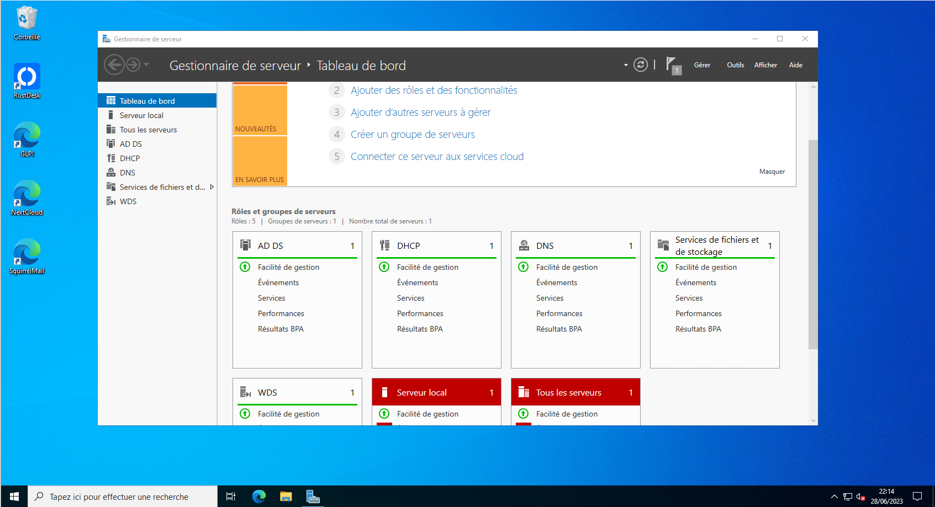This screenshot has width=935, height=507.
Task: Open the notifications flag icon
Action: [x=673, y=65]
